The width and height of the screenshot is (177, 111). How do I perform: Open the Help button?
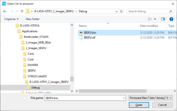tap(171, 19)
